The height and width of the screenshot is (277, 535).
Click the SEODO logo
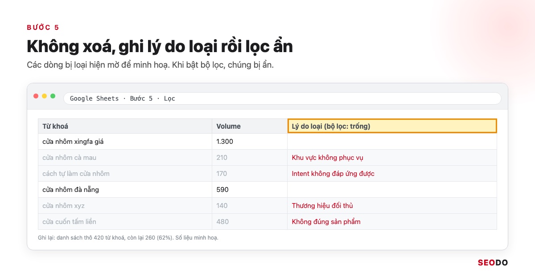coord(493,263)
